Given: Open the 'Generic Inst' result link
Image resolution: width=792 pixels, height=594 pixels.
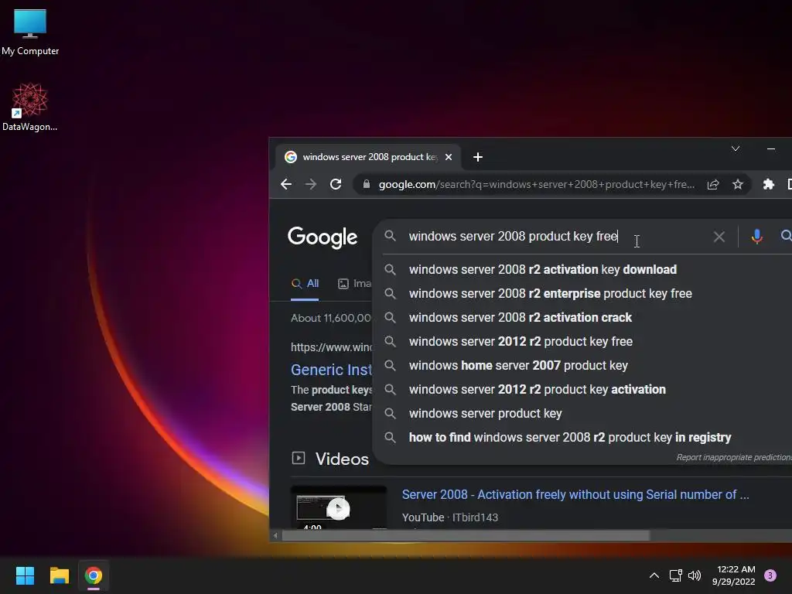Looking at the screenshot, I should coord(331,370).
